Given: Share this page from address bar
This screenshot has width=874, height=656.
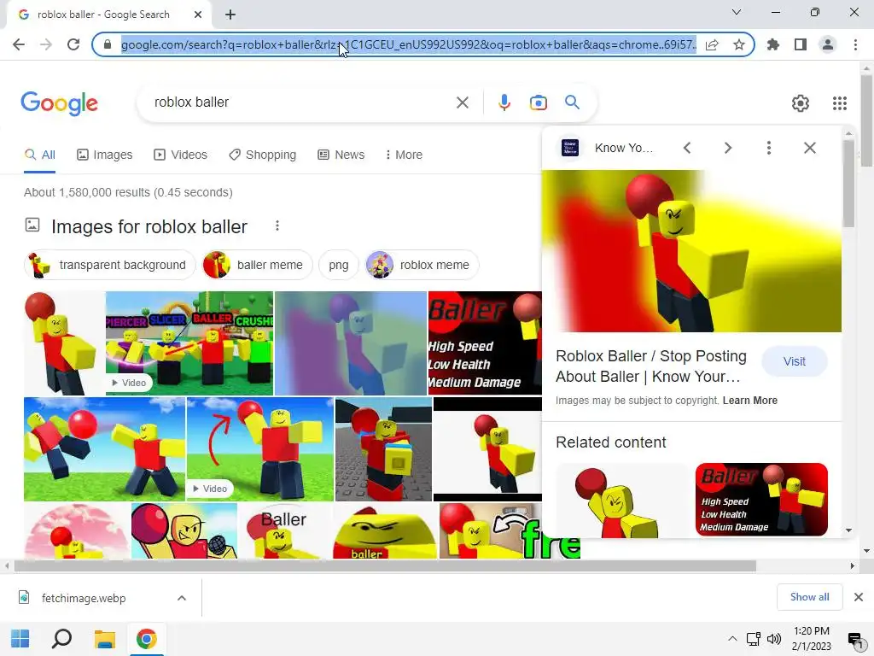Looking at the screenshot, I should tap(712, 44).
